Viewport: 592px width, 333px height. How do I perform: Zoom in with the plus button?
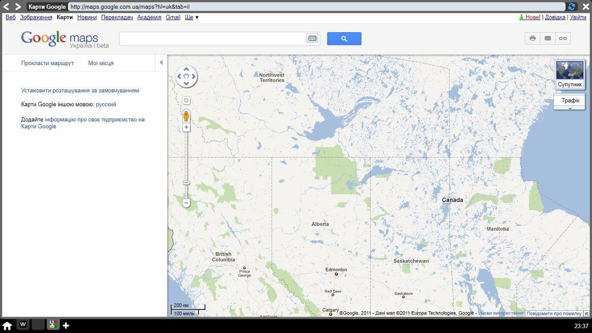(186, 127)
